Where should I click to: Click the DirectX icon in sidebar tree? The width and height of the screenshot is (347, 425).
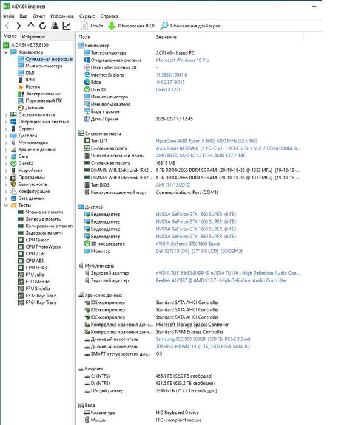(13, 164)
